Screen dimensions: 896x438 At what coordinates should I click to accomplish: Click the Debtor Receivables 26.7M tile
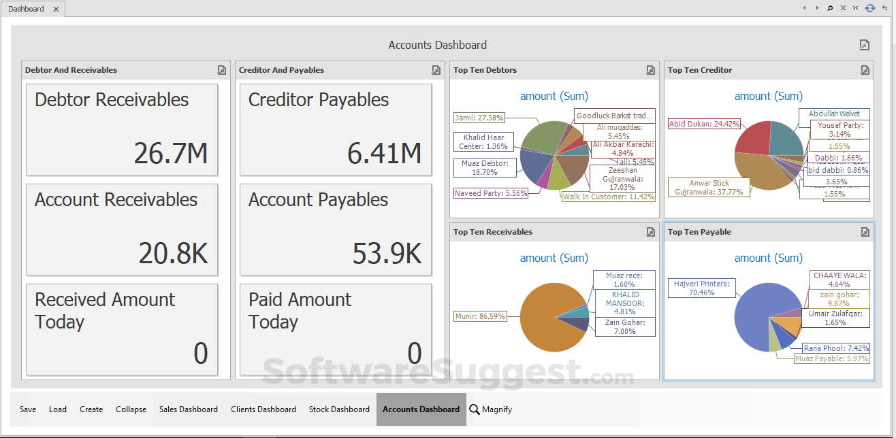(x=121, y=129)
